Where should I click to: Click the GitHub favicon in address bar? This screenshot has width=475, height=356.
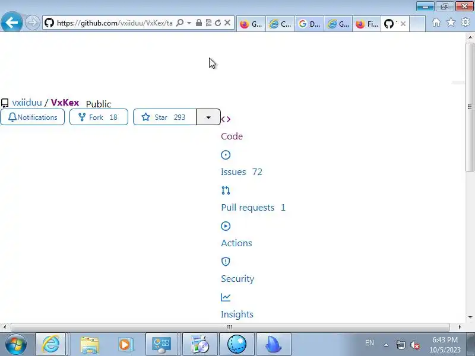point(49,23)
